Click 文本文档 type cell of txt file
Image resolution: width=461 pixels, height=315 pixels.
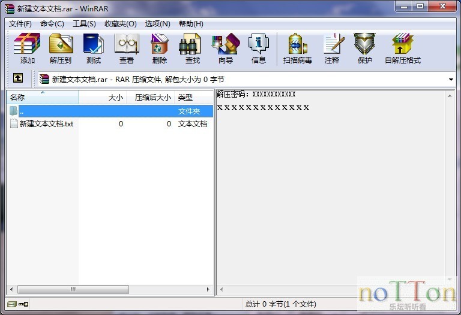pyautogui.click(x=193, y=124)
